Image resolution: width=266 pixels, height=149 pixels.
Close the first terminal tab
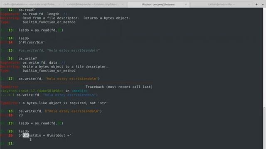pyautogui.click(x=59, y=5)
